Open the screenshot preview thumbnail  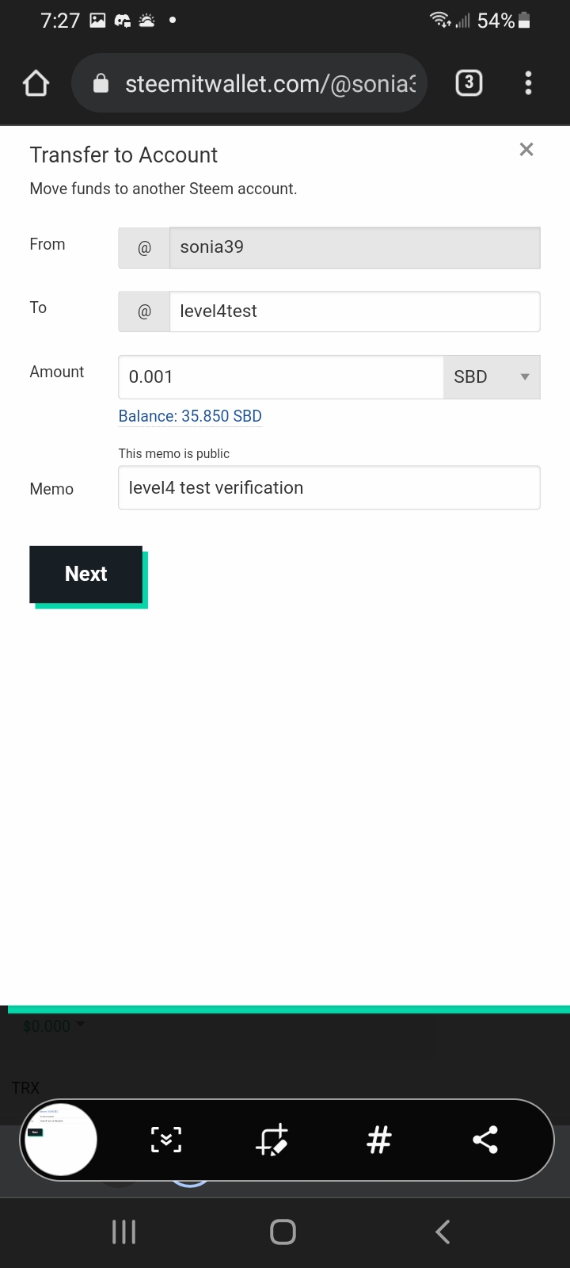pos(61,1140)
